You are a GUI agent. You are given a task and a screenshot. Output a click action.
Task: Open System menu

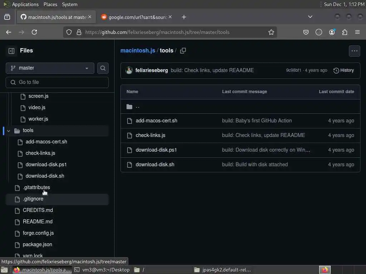tap(70, 4)
